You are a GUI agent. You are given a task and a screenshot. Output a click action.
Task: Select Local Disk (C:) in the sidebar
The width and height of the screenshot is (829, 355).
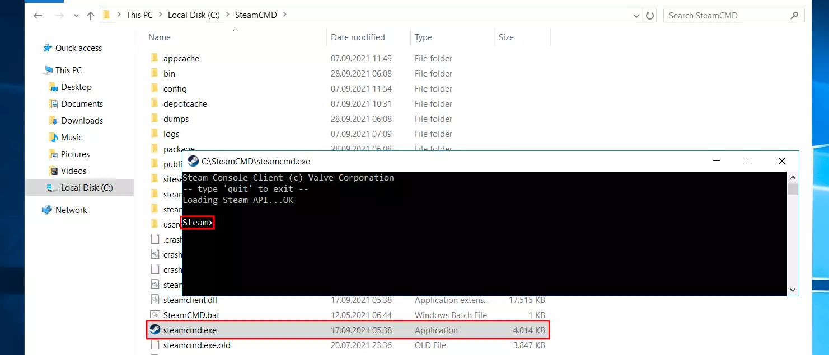(x=87, y=188)
